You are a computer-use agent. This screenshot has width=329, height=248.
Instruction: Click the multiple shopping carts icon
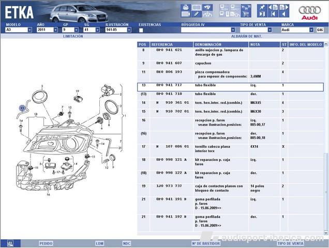point(246,8)
